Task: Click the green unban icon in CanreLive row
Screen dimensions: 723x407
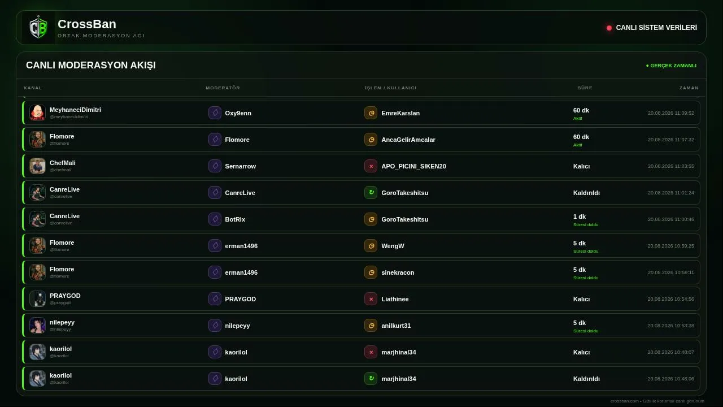Action: pos(371,193)
